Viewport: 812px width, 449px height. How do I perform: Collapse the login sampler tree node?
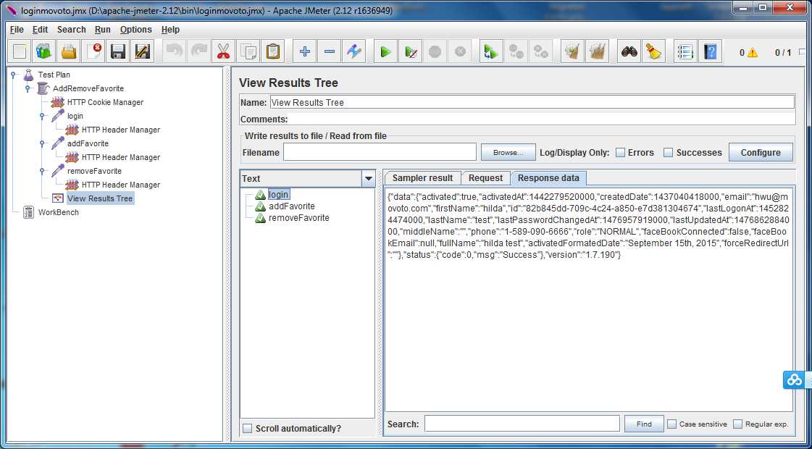(x=43, y=116)
